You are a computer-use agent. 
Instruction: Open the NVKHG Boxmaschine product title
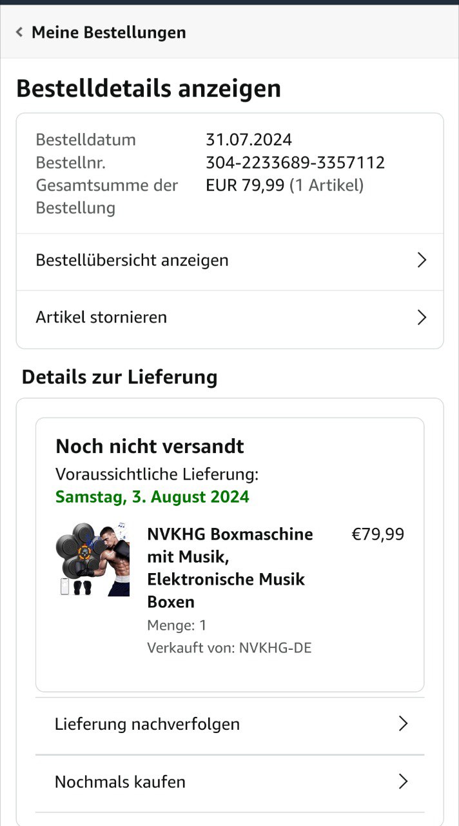pos(230,568)
